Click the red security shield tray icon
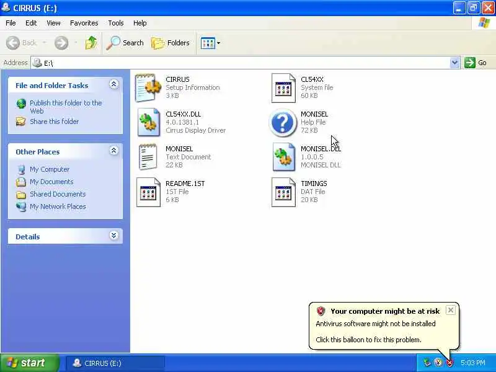Screen dimensions: 496x372 (x=449, y=363)
